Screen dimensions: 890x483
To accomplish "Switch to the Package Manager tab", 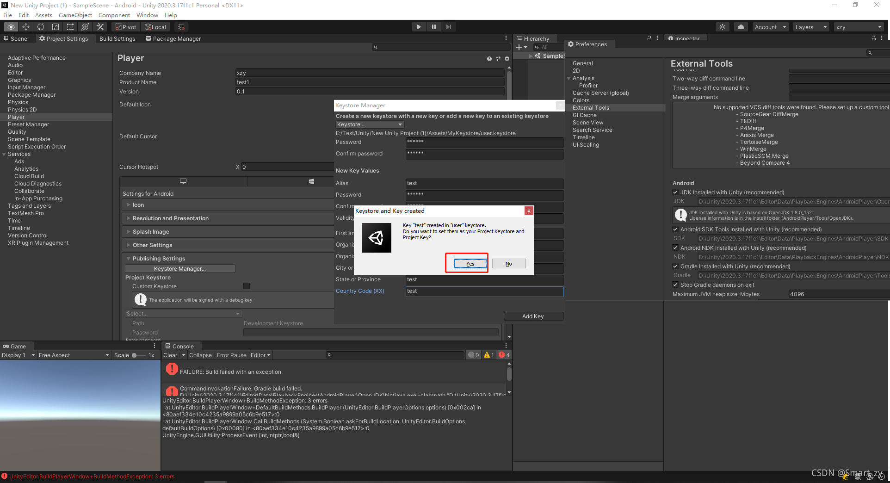I will 173,39.
